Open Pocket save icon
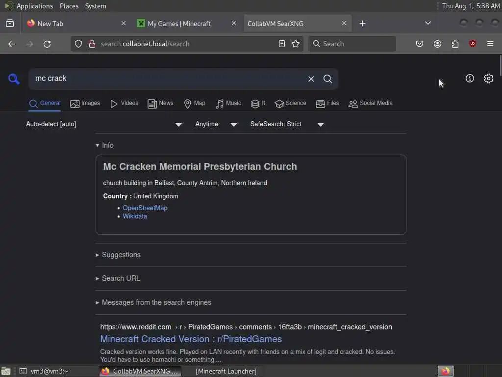502x377 pixels. click(420, 44)
